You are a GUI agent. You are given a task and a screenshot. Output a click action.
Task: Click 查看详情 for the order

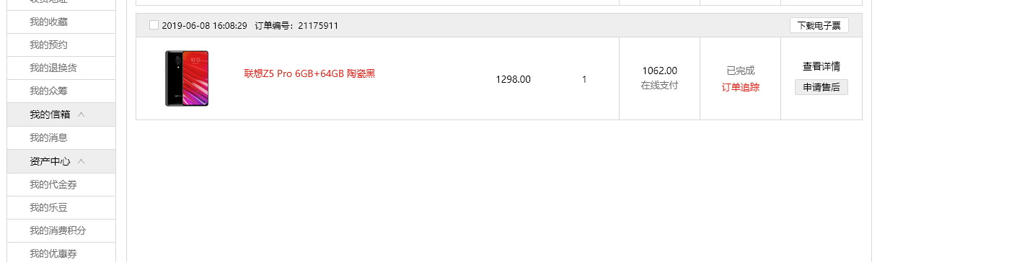[821, 66]
